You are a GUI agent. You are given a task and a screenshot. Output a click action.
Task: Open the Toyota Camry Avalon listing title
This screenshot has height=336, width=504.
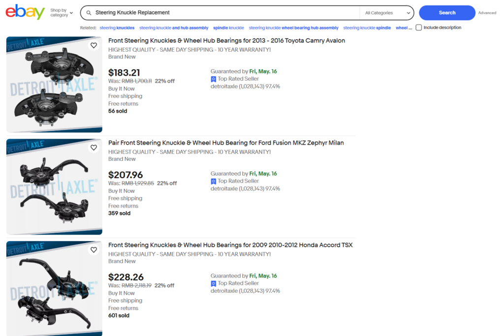pyautogui.click(x=226, y=40)
